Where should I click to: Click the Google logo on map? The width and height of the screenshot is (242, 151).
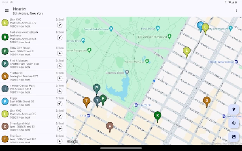point(72,142)
